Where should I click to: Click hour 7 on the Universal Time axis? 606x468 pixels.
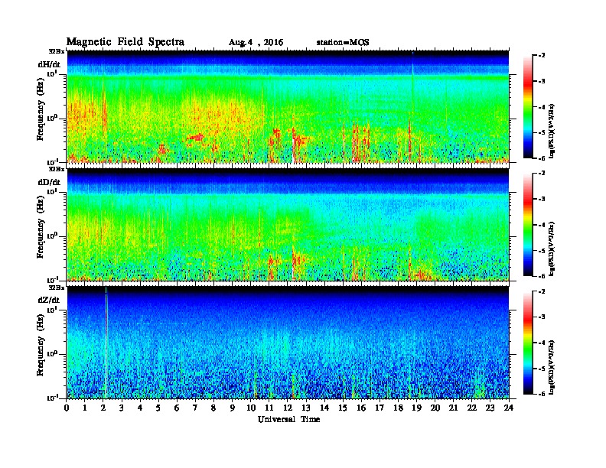click(x=195, y=408)
